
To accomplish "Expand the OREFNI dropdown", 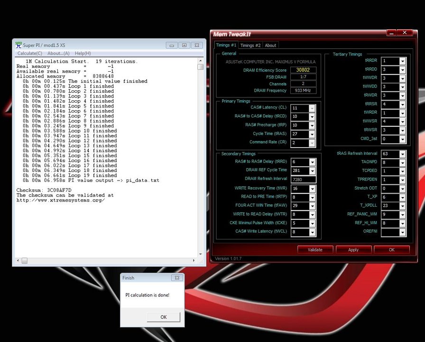I will pyautogui.click(x=403, y=232).
